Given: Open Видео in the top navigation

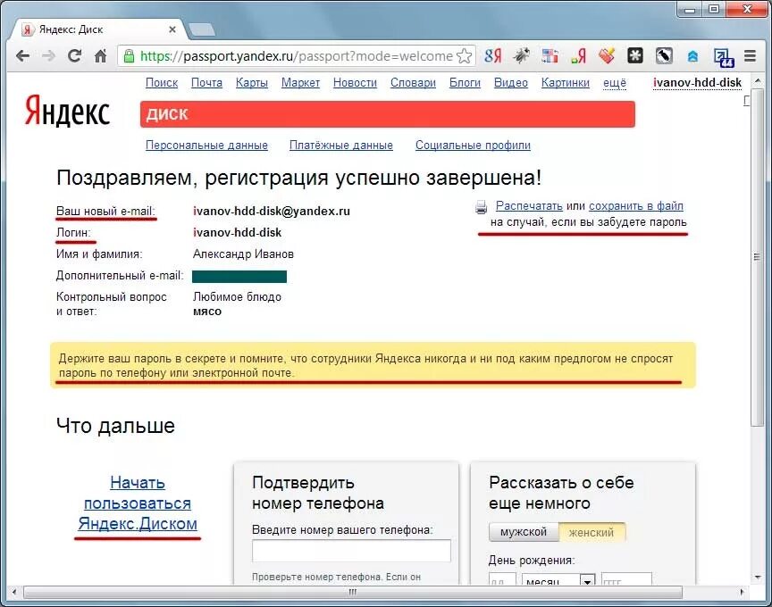Looking at the screenshot, I should [510, 83].
